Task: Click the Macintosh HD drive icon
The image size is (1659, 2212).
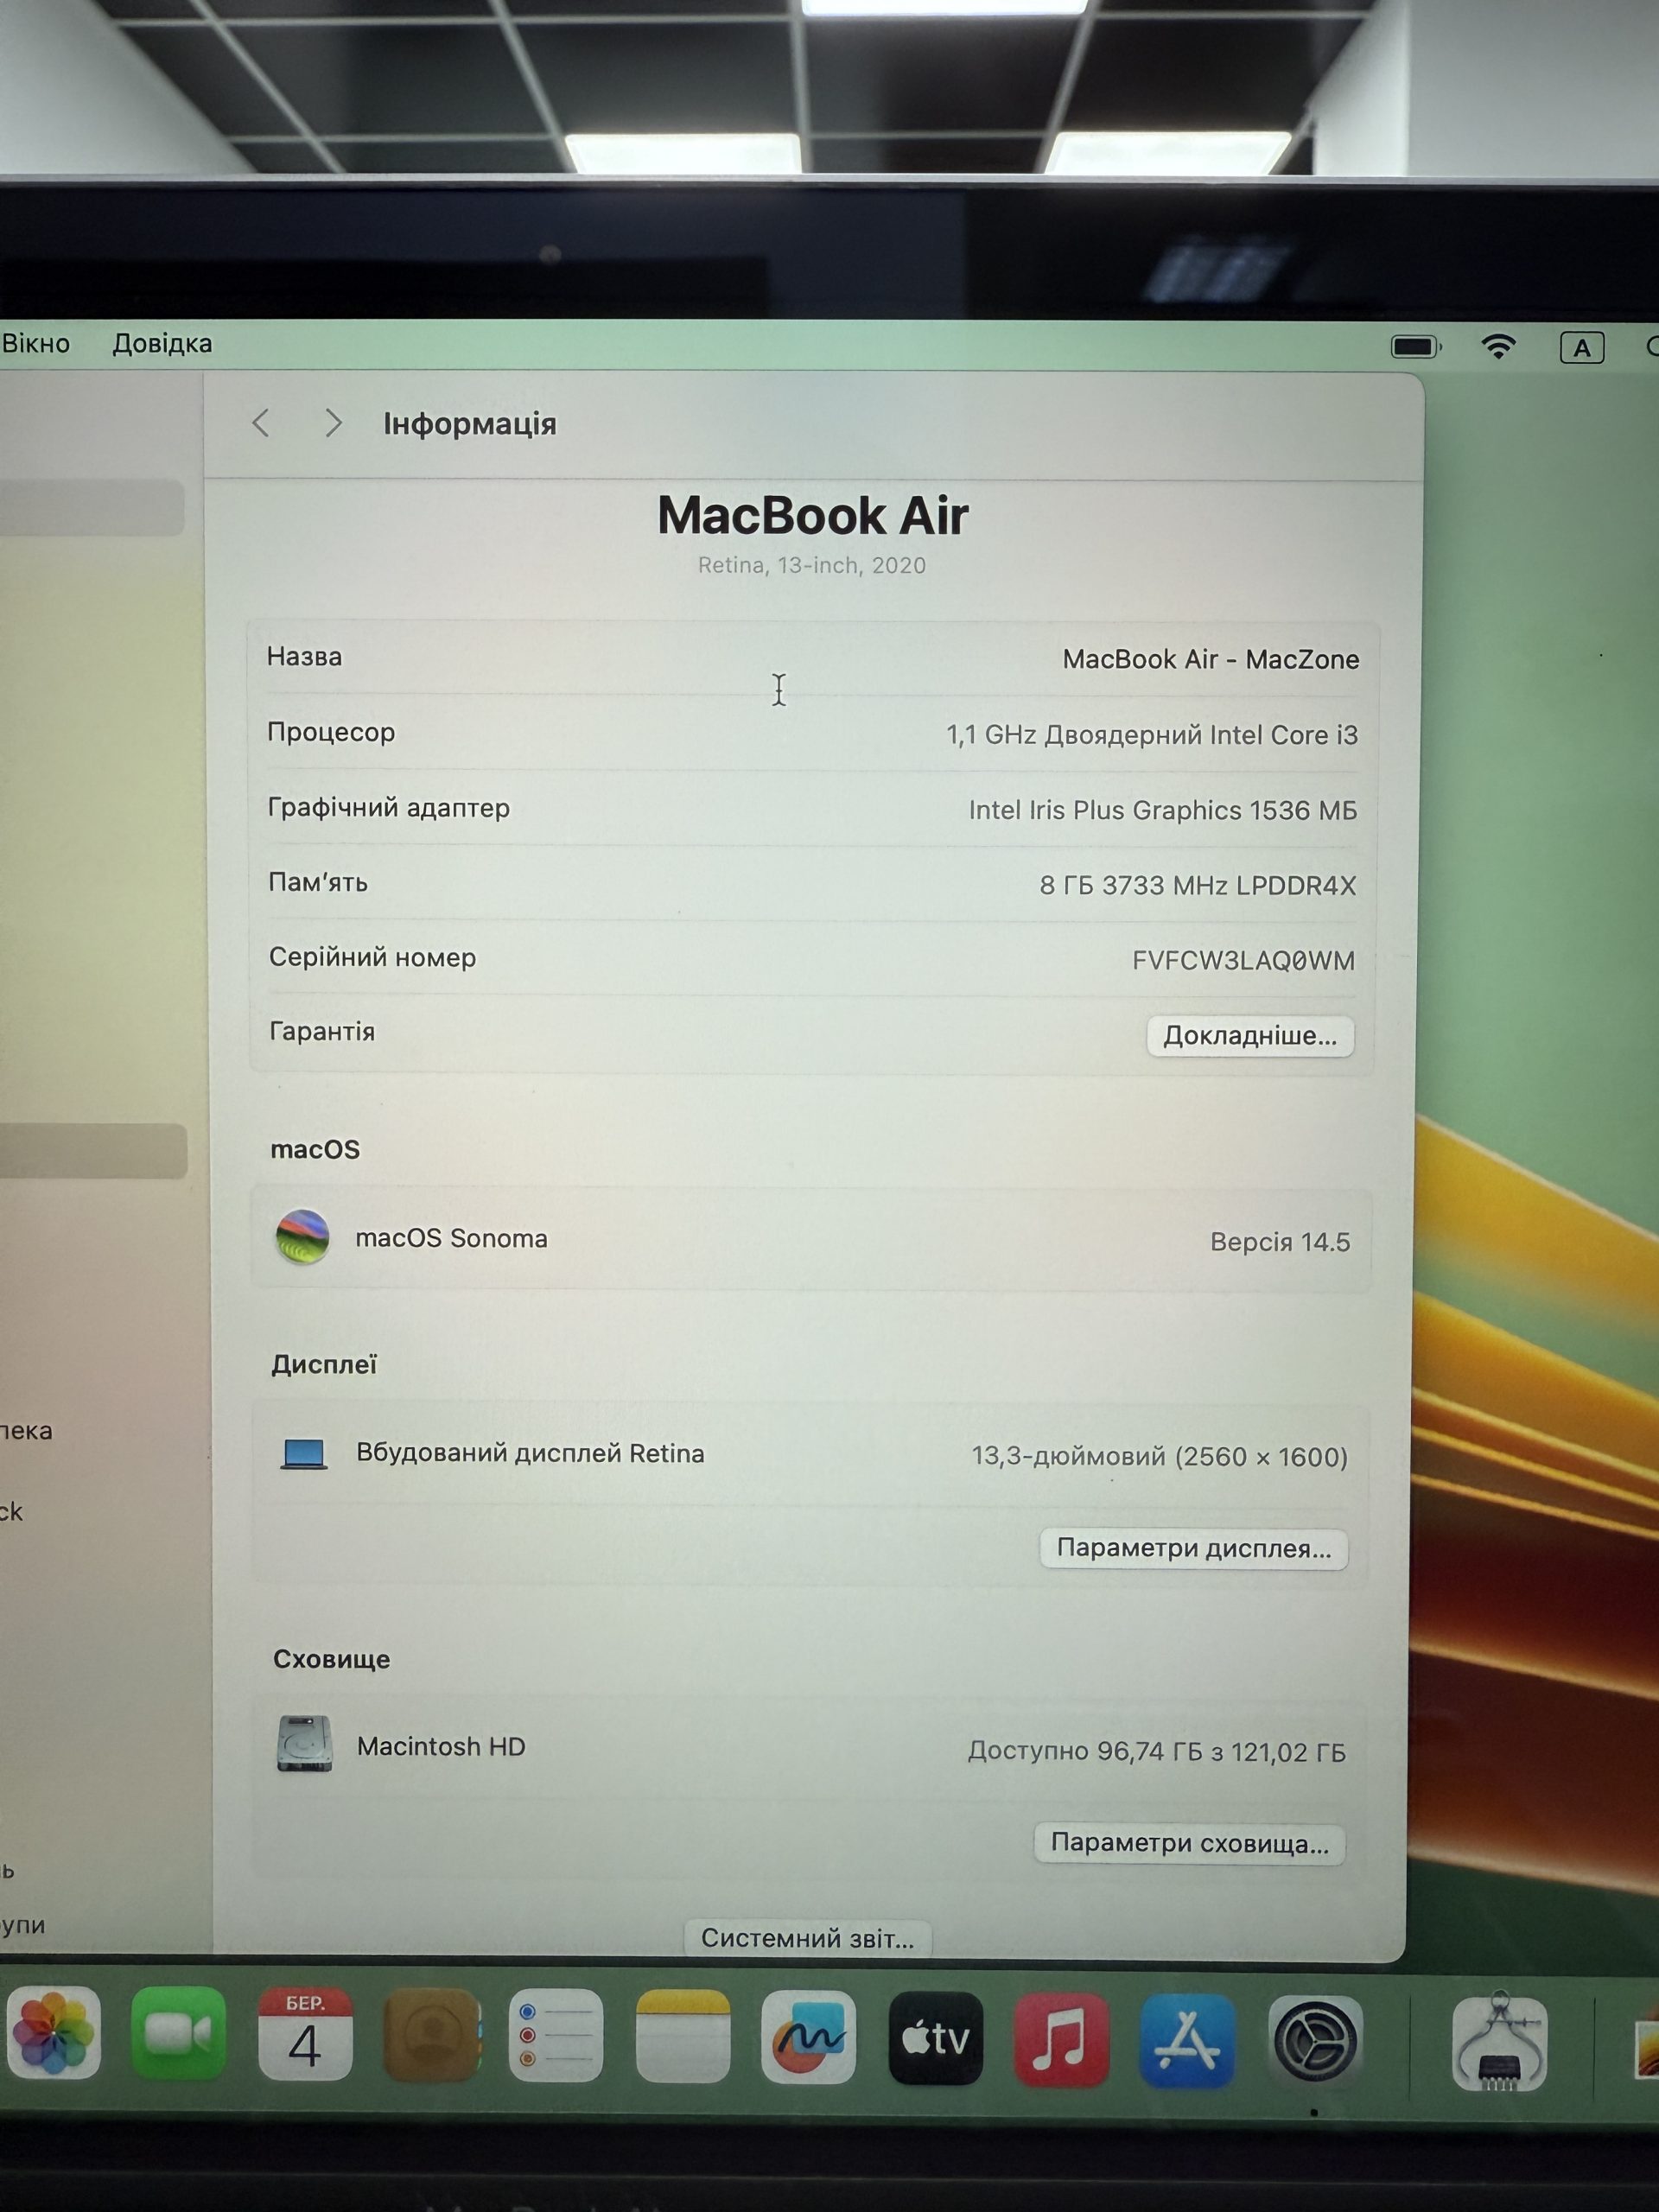Action: (305, 1743)
